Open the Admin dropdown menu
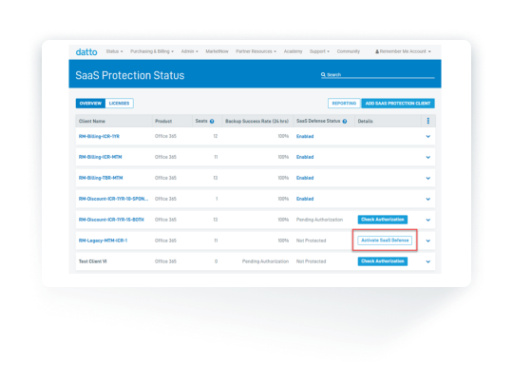Viewport: 513px width, 385px height. tap(189, 51)
